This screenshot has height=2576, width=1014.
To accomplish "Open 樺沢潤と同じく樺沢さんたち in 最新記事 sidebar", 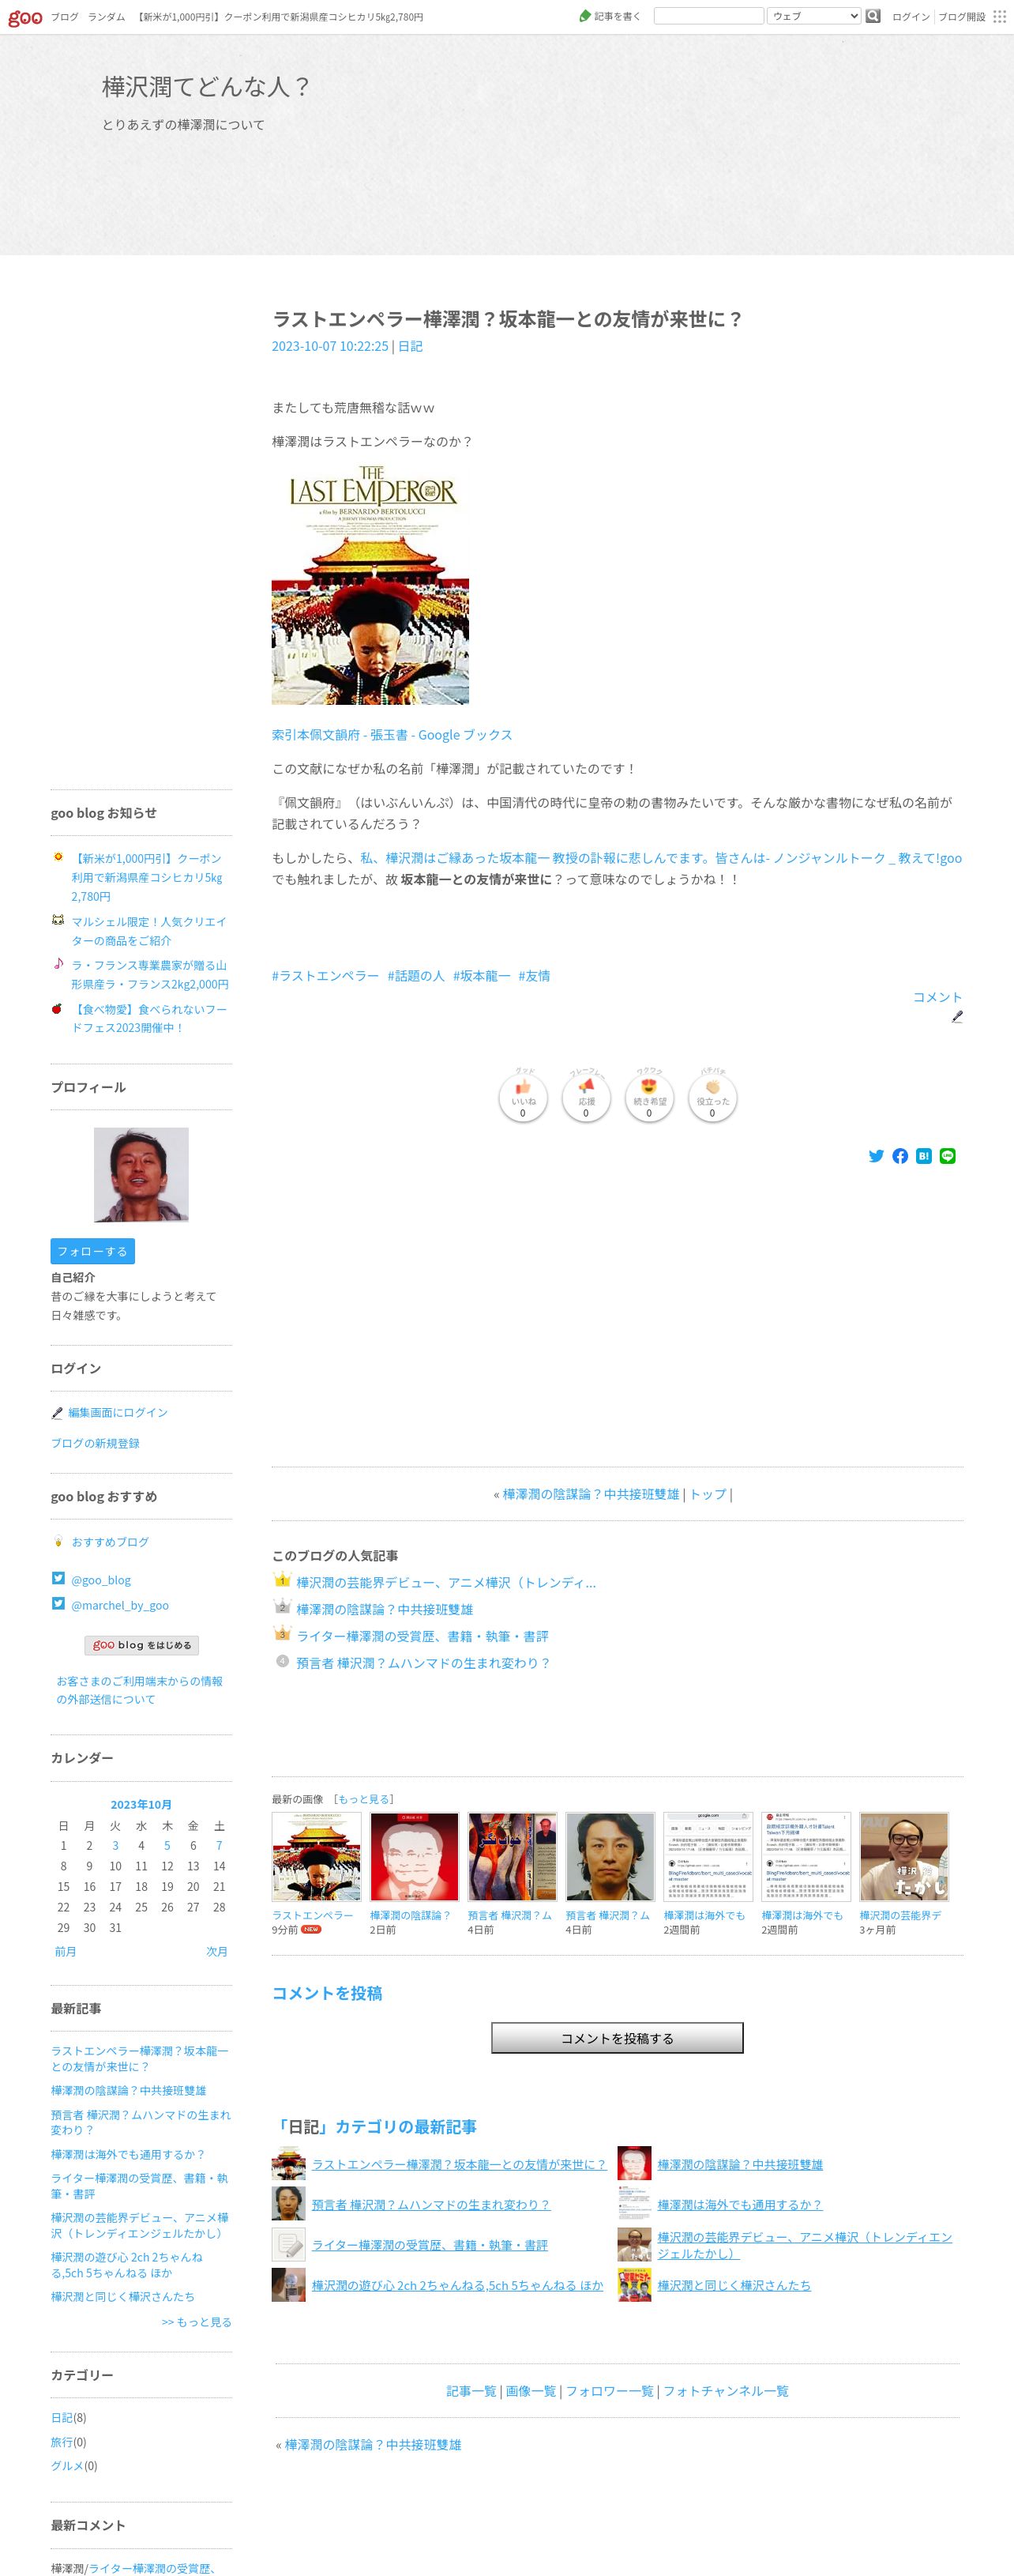I will click(x=123, y=2297).
